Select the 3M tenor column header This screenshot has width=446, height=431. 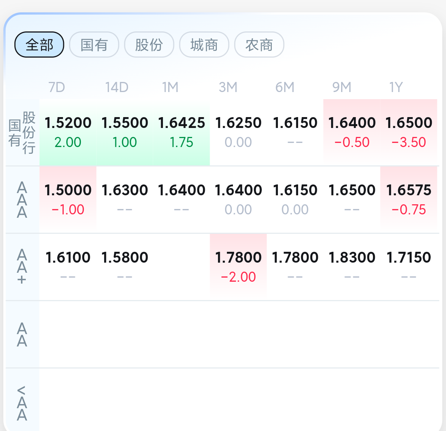pos(228,88)
